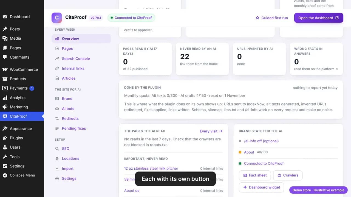Click the Internal links chain icon
Image resolution: width=351 pixels, height=197 pixels.
pyautogui.click(x=57, y=68)
